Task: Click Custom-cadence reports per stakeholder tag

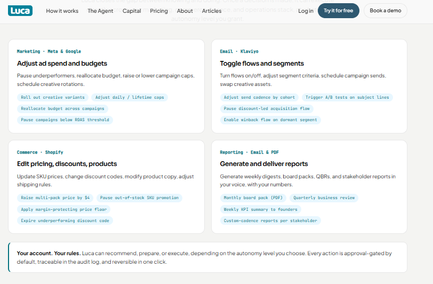Action: coord(270,220)
